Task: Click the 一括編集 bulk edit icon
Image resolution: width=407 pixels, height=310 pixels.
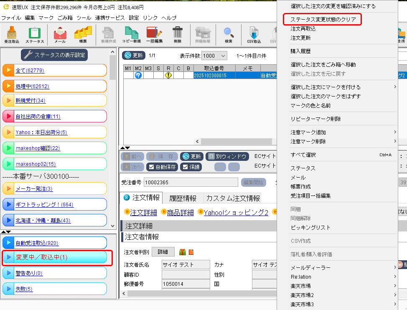Action: click(x=154, y=35)
